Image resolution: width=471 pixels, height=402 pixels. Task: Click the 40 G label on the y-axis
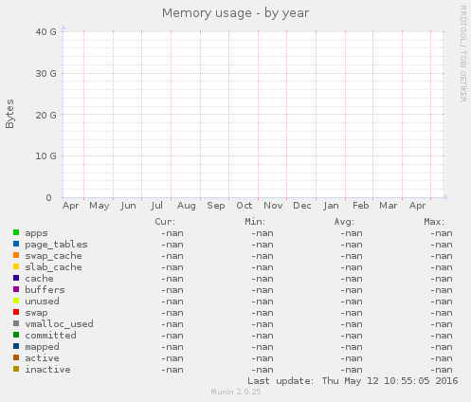[x=45, y=32]
